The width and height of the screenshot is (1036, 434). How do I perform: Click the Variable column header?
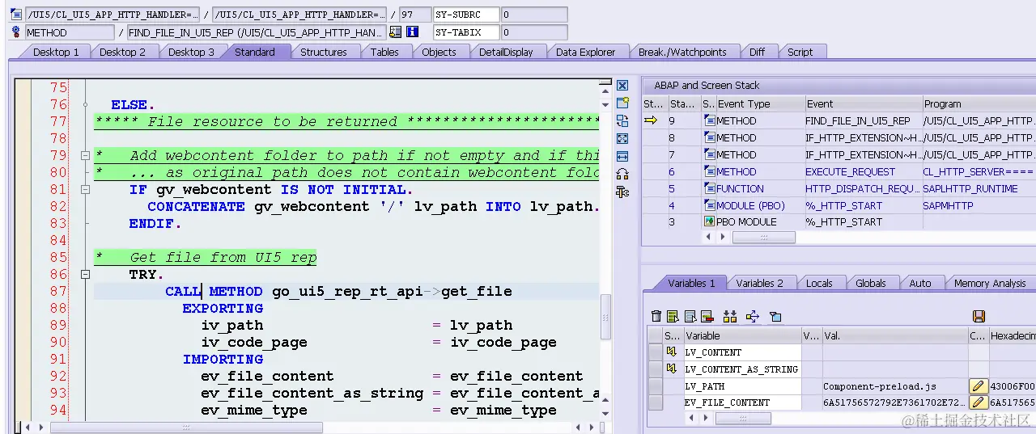point(742,335)
